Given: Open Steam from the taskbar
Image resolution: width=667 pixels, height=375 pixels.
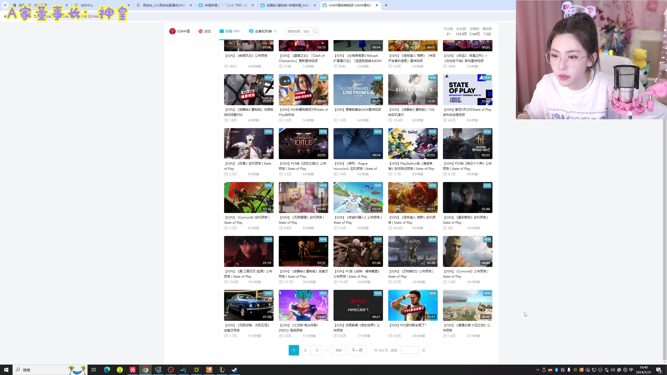Looking at the screenshot, I should [x=234, y=370].
